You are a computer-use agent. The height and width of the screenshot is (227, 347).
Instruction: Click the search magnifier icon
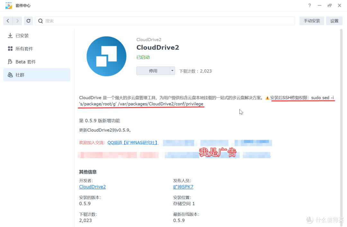40,21
